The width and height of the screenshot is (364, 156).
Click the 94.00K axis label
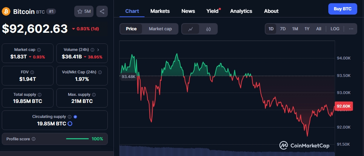(x=344, y=58)
